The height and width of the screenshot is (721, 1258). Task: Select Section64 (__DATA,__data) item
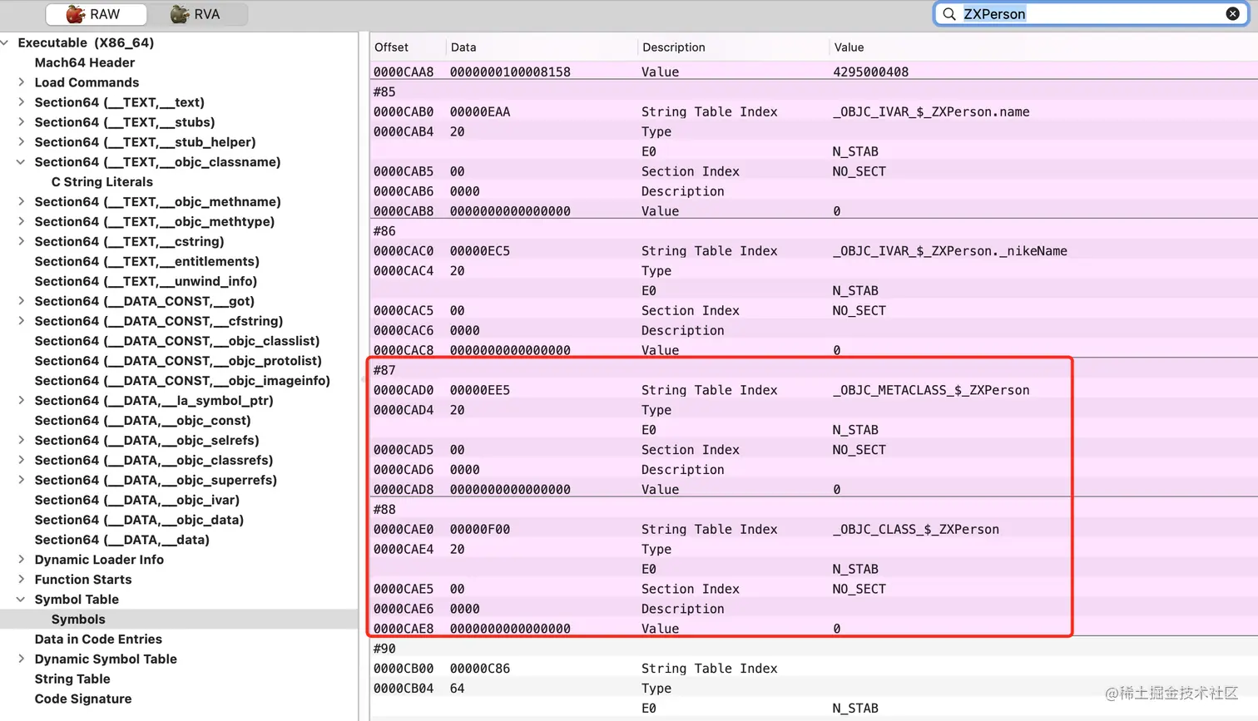point(121,541)
